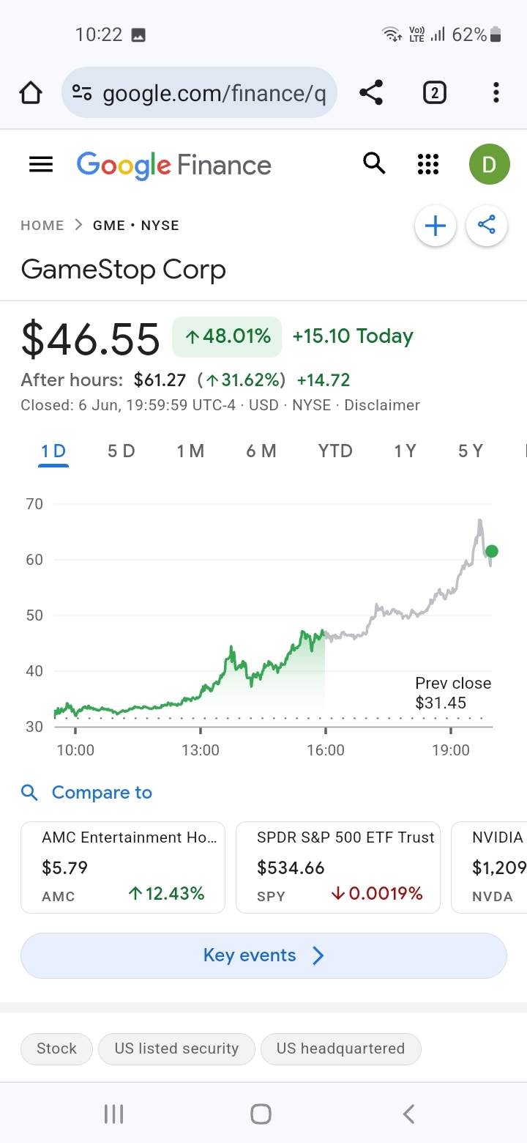Tap the Google Finance search icon

[374, 164]
